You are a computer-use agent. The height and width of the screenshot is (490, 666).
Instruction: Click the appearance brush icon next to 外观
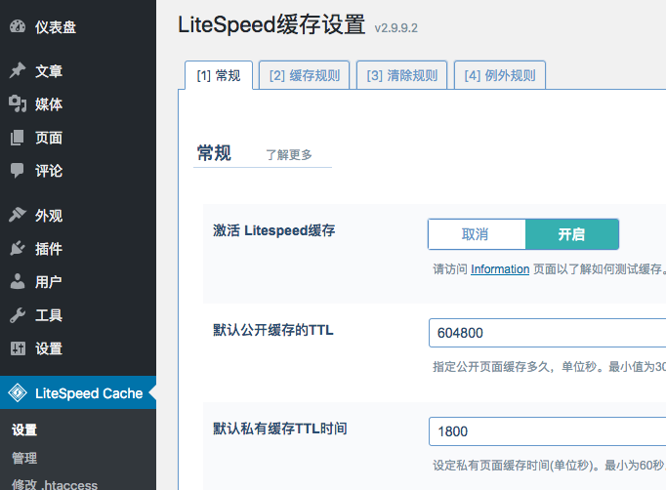click(x=18, y=215)
